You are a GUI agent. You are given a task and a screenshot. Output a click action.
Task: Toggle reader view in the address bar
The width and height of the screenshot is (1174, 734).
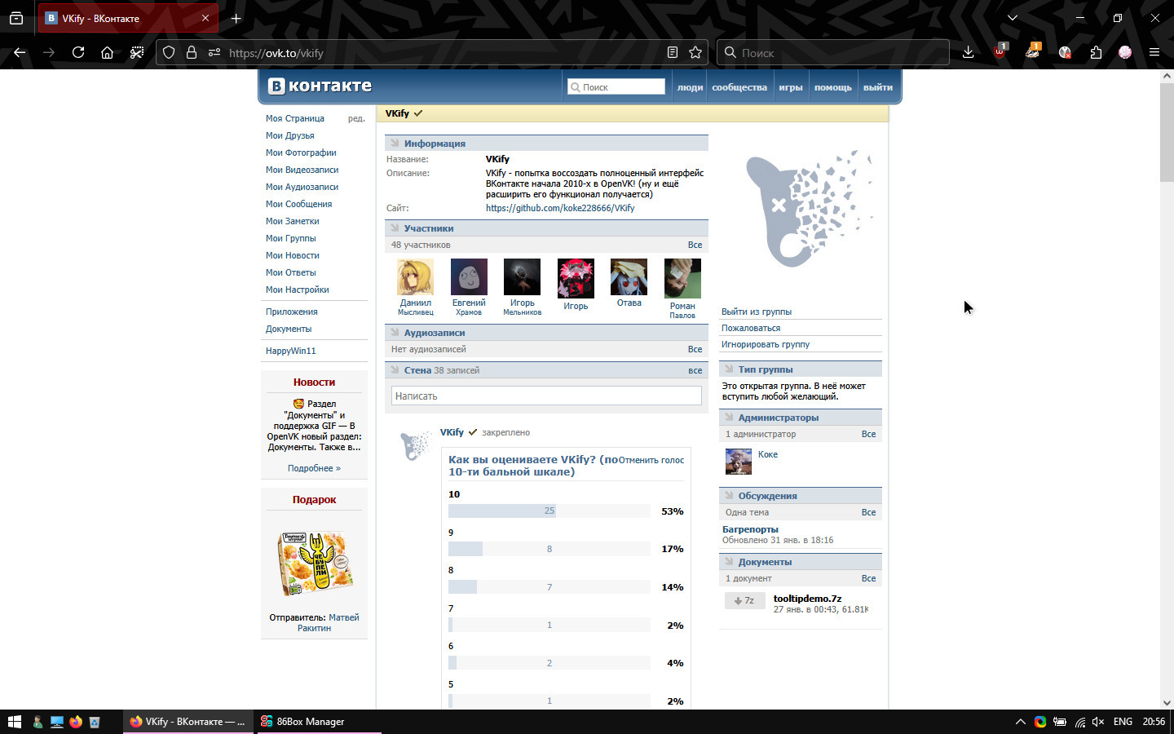click(x=673, y=53)
